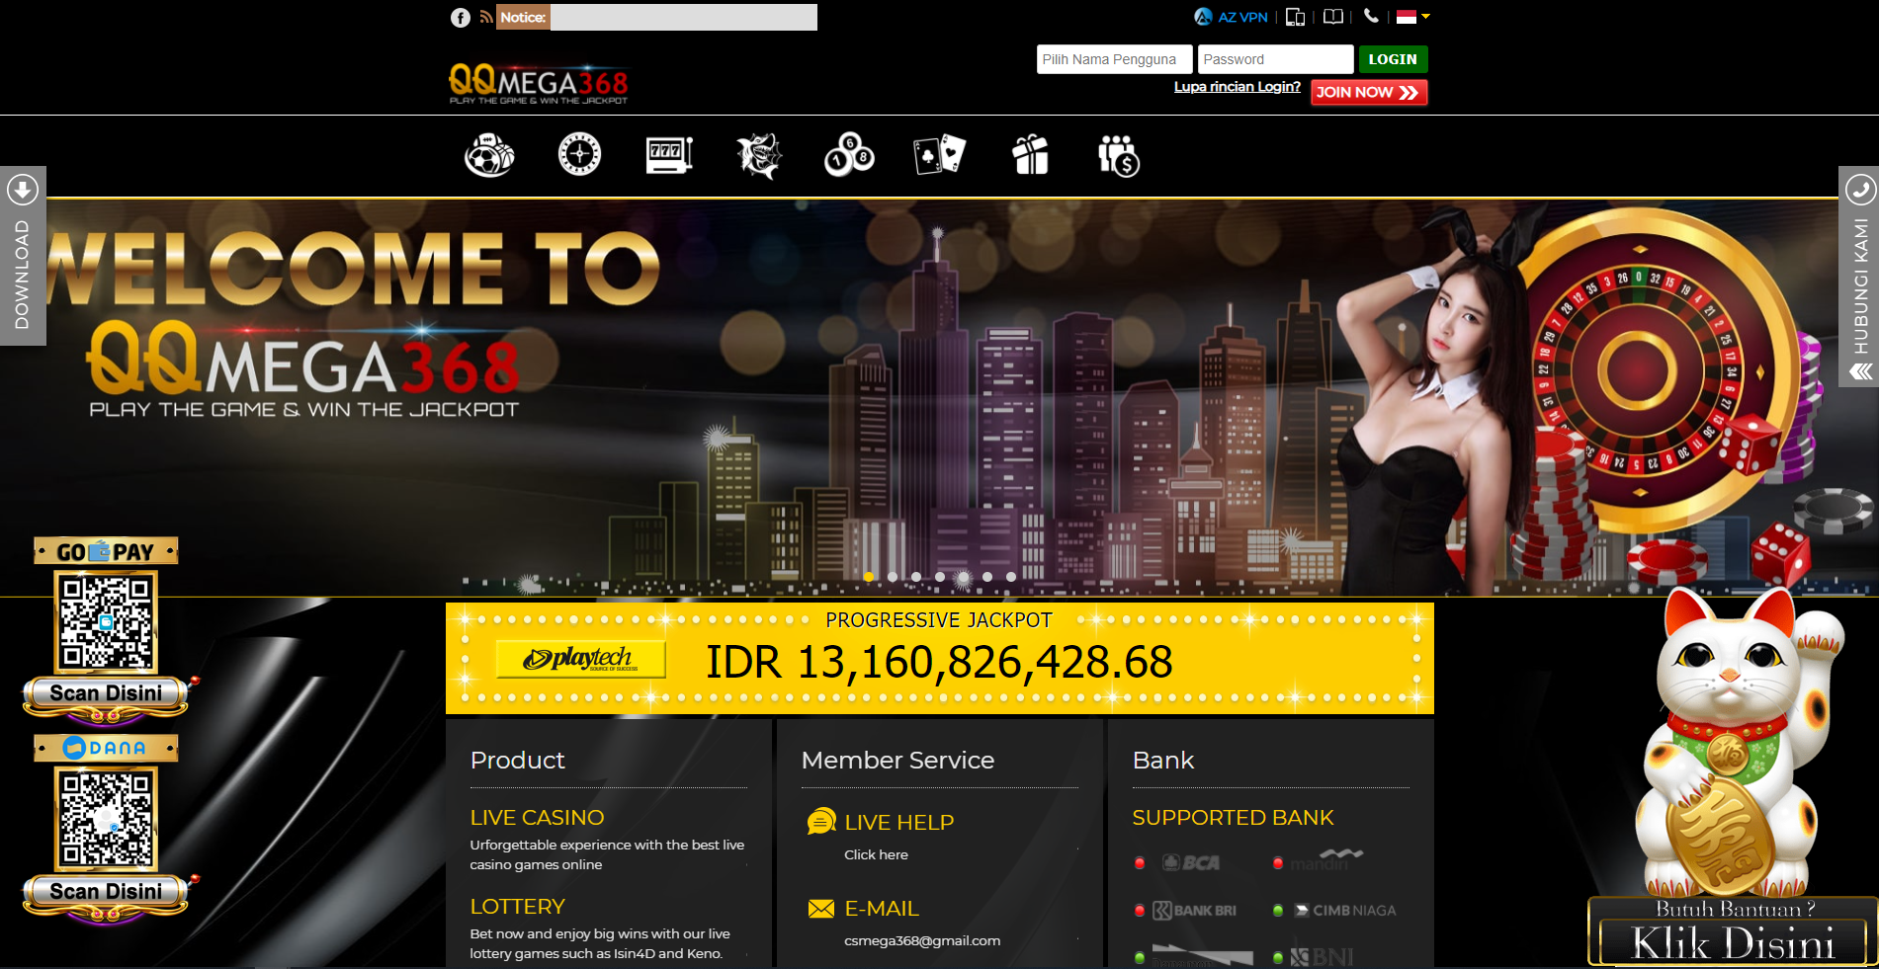Follow the Lupa rincian Login link
Viewport: 1879px width, 969px height.
tap(1237, 87)
